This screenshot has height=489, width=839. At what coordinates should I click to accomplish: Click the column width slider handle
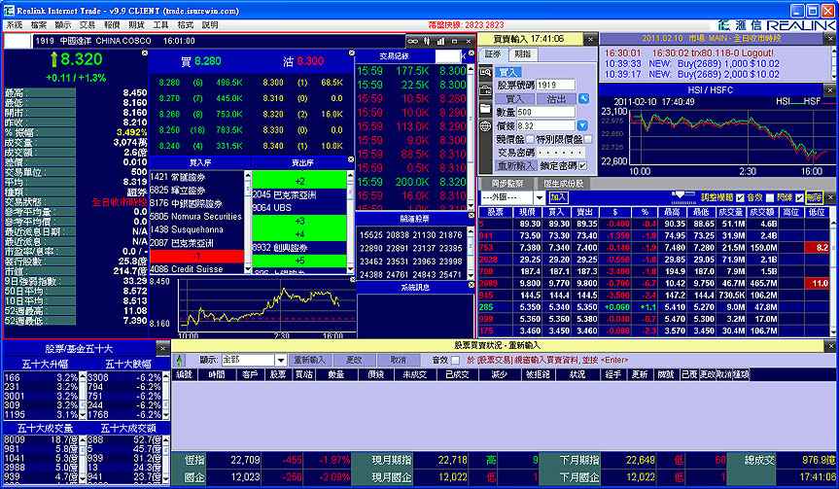(x=680, y=195)
